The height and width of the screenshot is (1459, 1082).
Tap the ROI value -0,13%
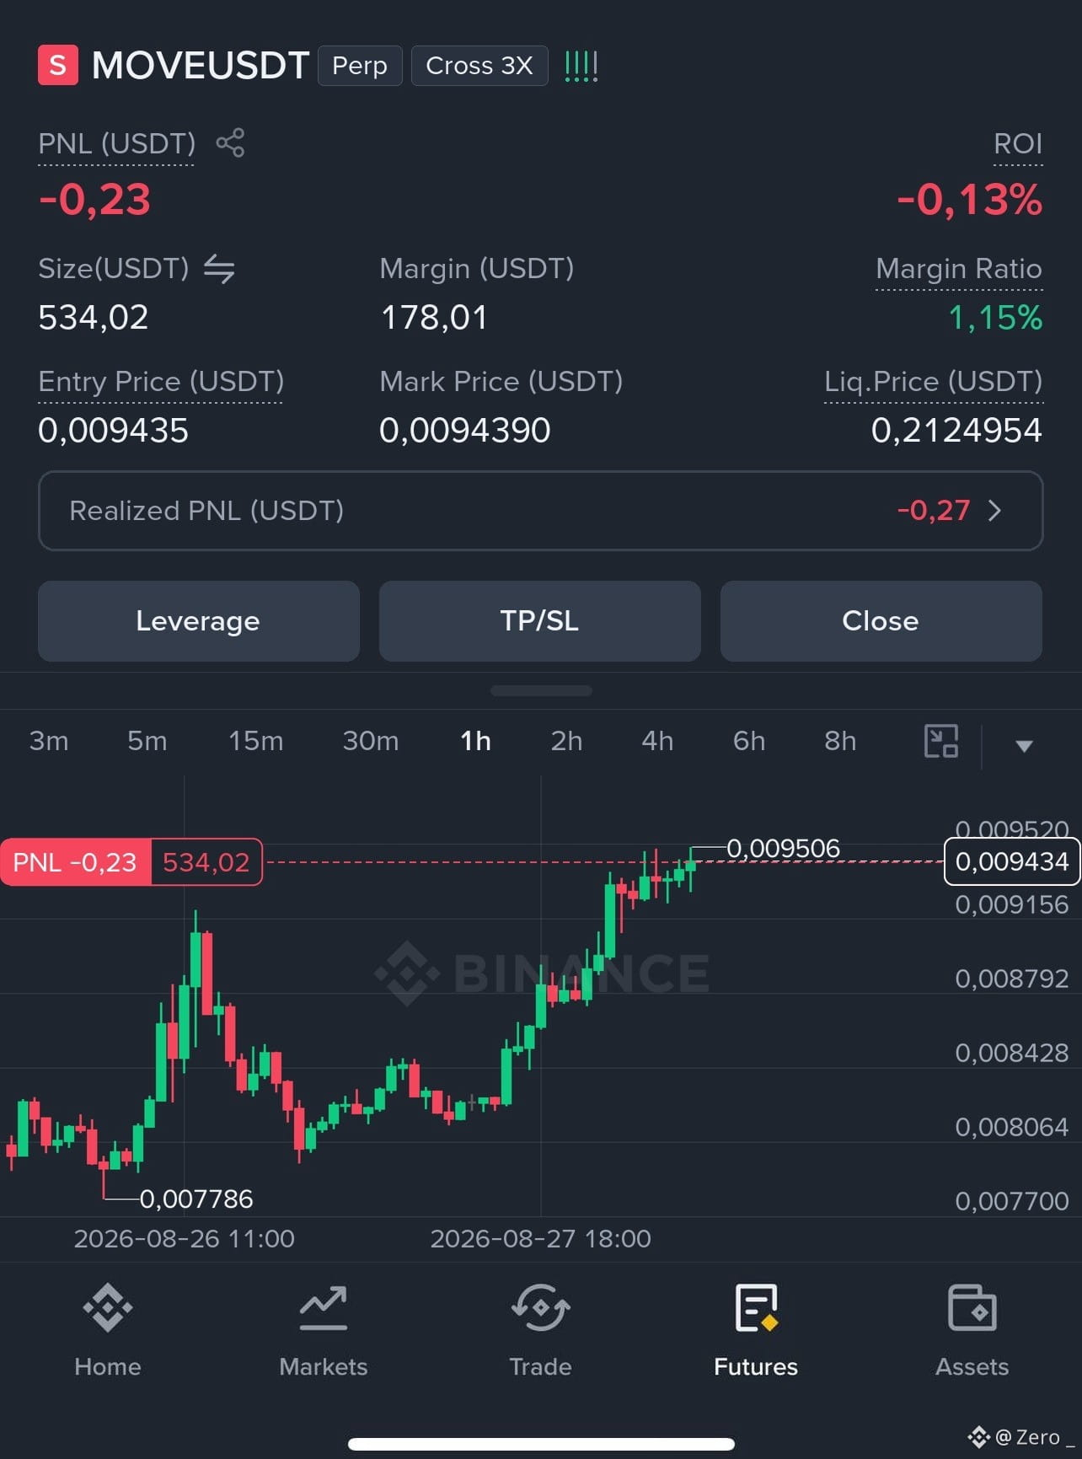[970, 200]
